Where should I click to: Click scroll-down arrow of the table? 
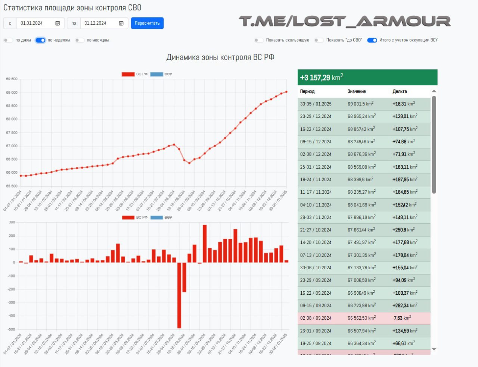(x=434, y=349)
